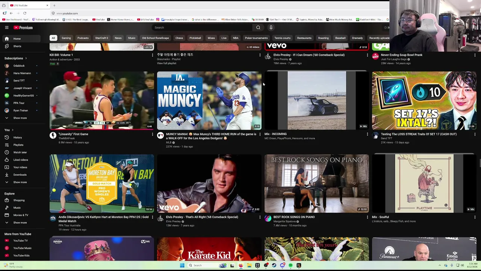Open the Elvis Presley That's All Right title
This screenshot has height=271, width=481.
tap(202, 217)
